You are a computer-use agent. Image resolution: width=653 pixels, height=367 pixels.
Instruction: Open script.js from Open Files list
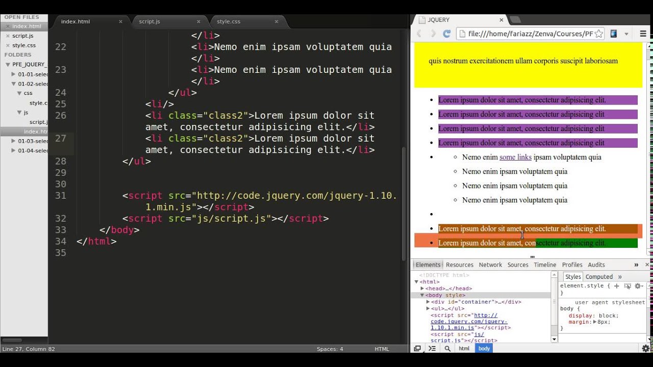tap(23, 36)
